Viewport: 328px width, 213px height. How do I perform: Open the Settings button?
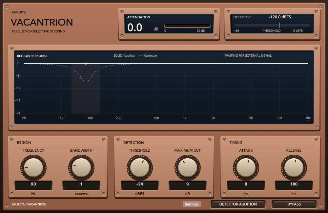[192, 204]
